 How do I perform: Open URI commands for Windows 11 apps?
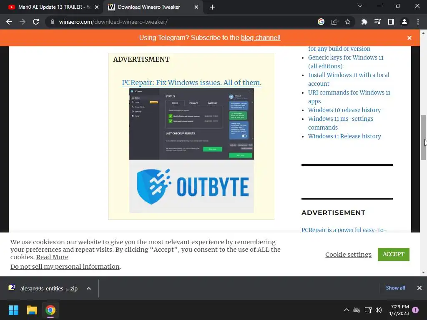click(349, 97)
